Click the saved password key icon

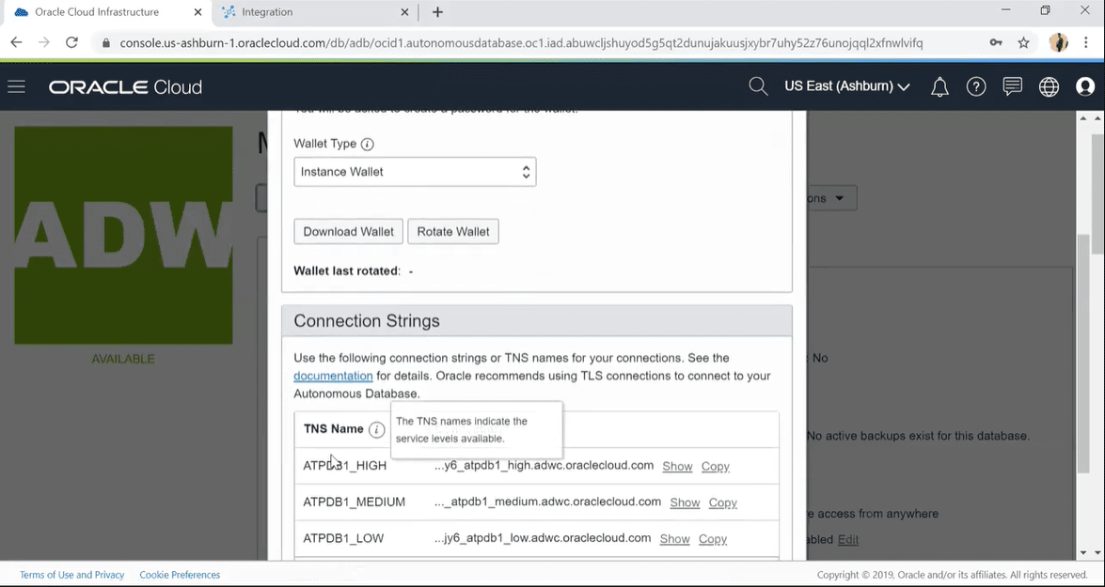[x=996, y=43]
